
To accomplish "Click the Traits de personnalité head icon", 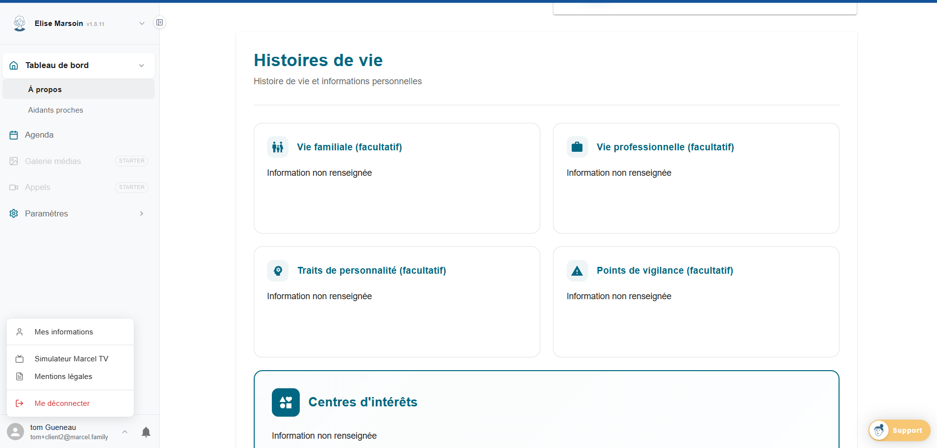I will click(277, 270).
